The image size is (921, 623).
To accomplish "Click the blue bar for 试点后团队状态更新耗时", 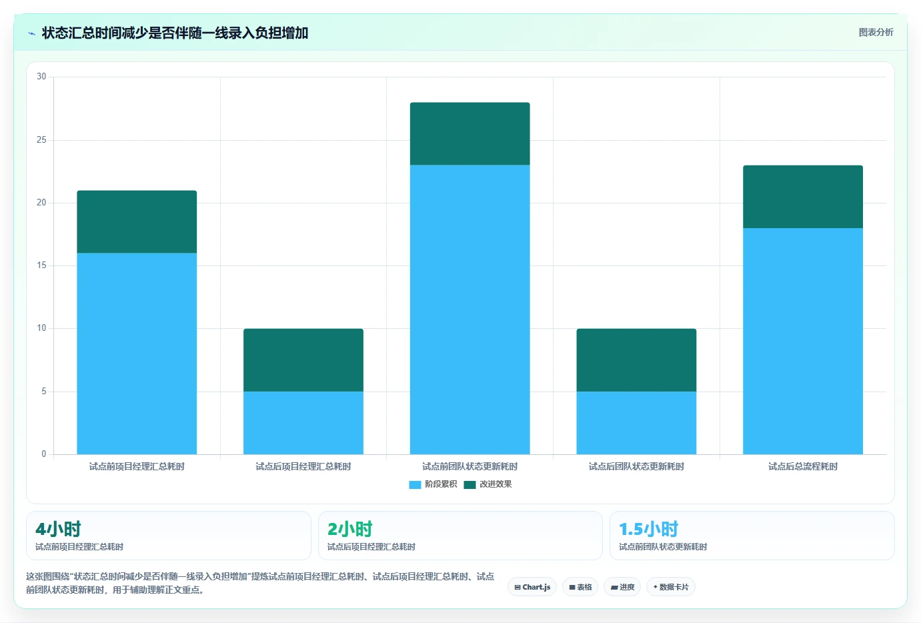I will (636, 423).
